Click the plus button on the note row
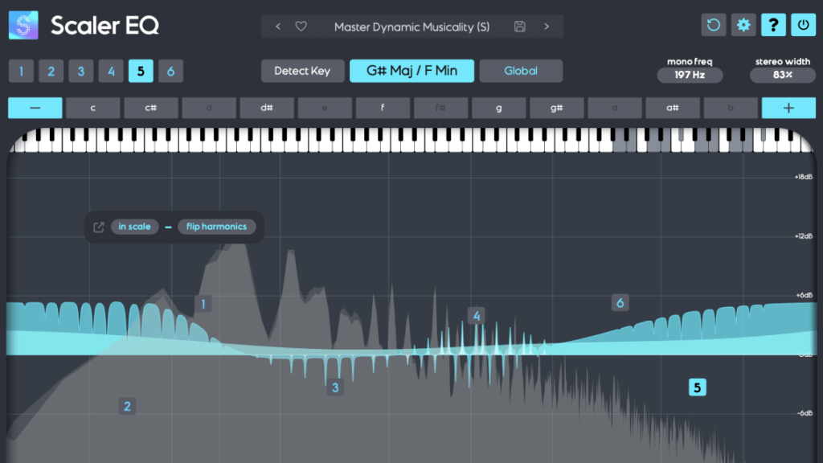Screen dimensions: 823x463 pyautogui.click(x=788, y=108)
